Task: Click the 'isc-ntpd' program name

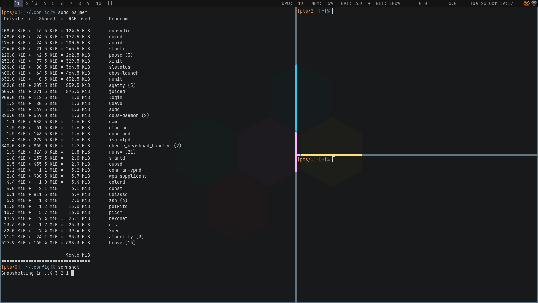Action: (120, 140)
